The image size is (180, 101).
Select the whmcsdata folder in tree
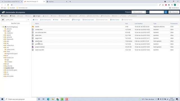(x=10, y=76)
